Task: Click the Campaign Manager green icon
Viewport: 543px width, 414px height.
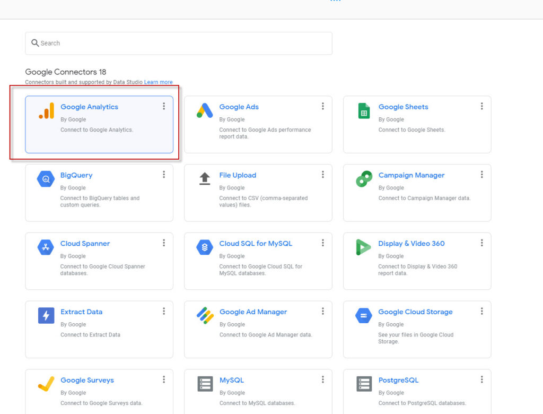Action: pyautogui.click(x=364, y=179)
